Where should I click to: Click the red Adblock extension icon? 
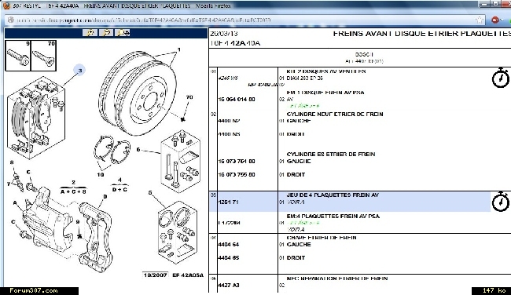click(494, 20)
